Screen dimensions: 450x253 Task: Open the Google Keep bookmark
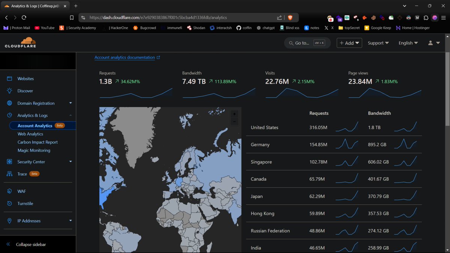coord(378,28)
